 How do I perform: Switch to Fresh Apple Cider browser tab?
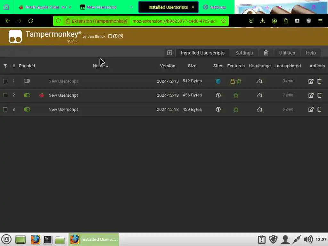point(45,7)
